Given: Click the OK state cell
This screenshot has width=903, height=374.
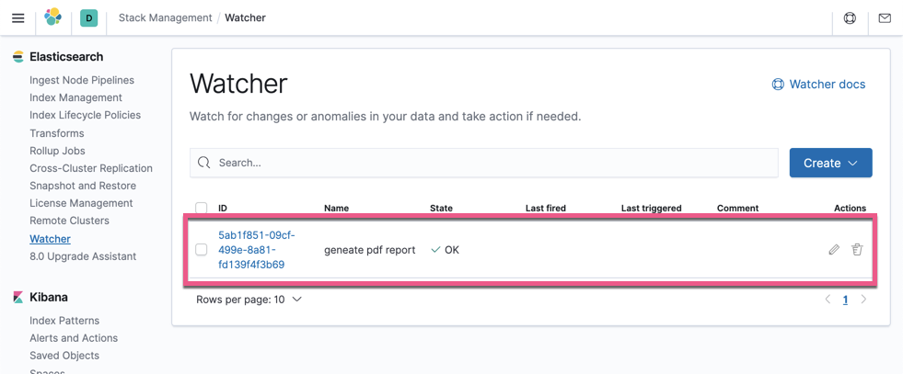Looking at the screenshot, I should click(x=446, y=250).
